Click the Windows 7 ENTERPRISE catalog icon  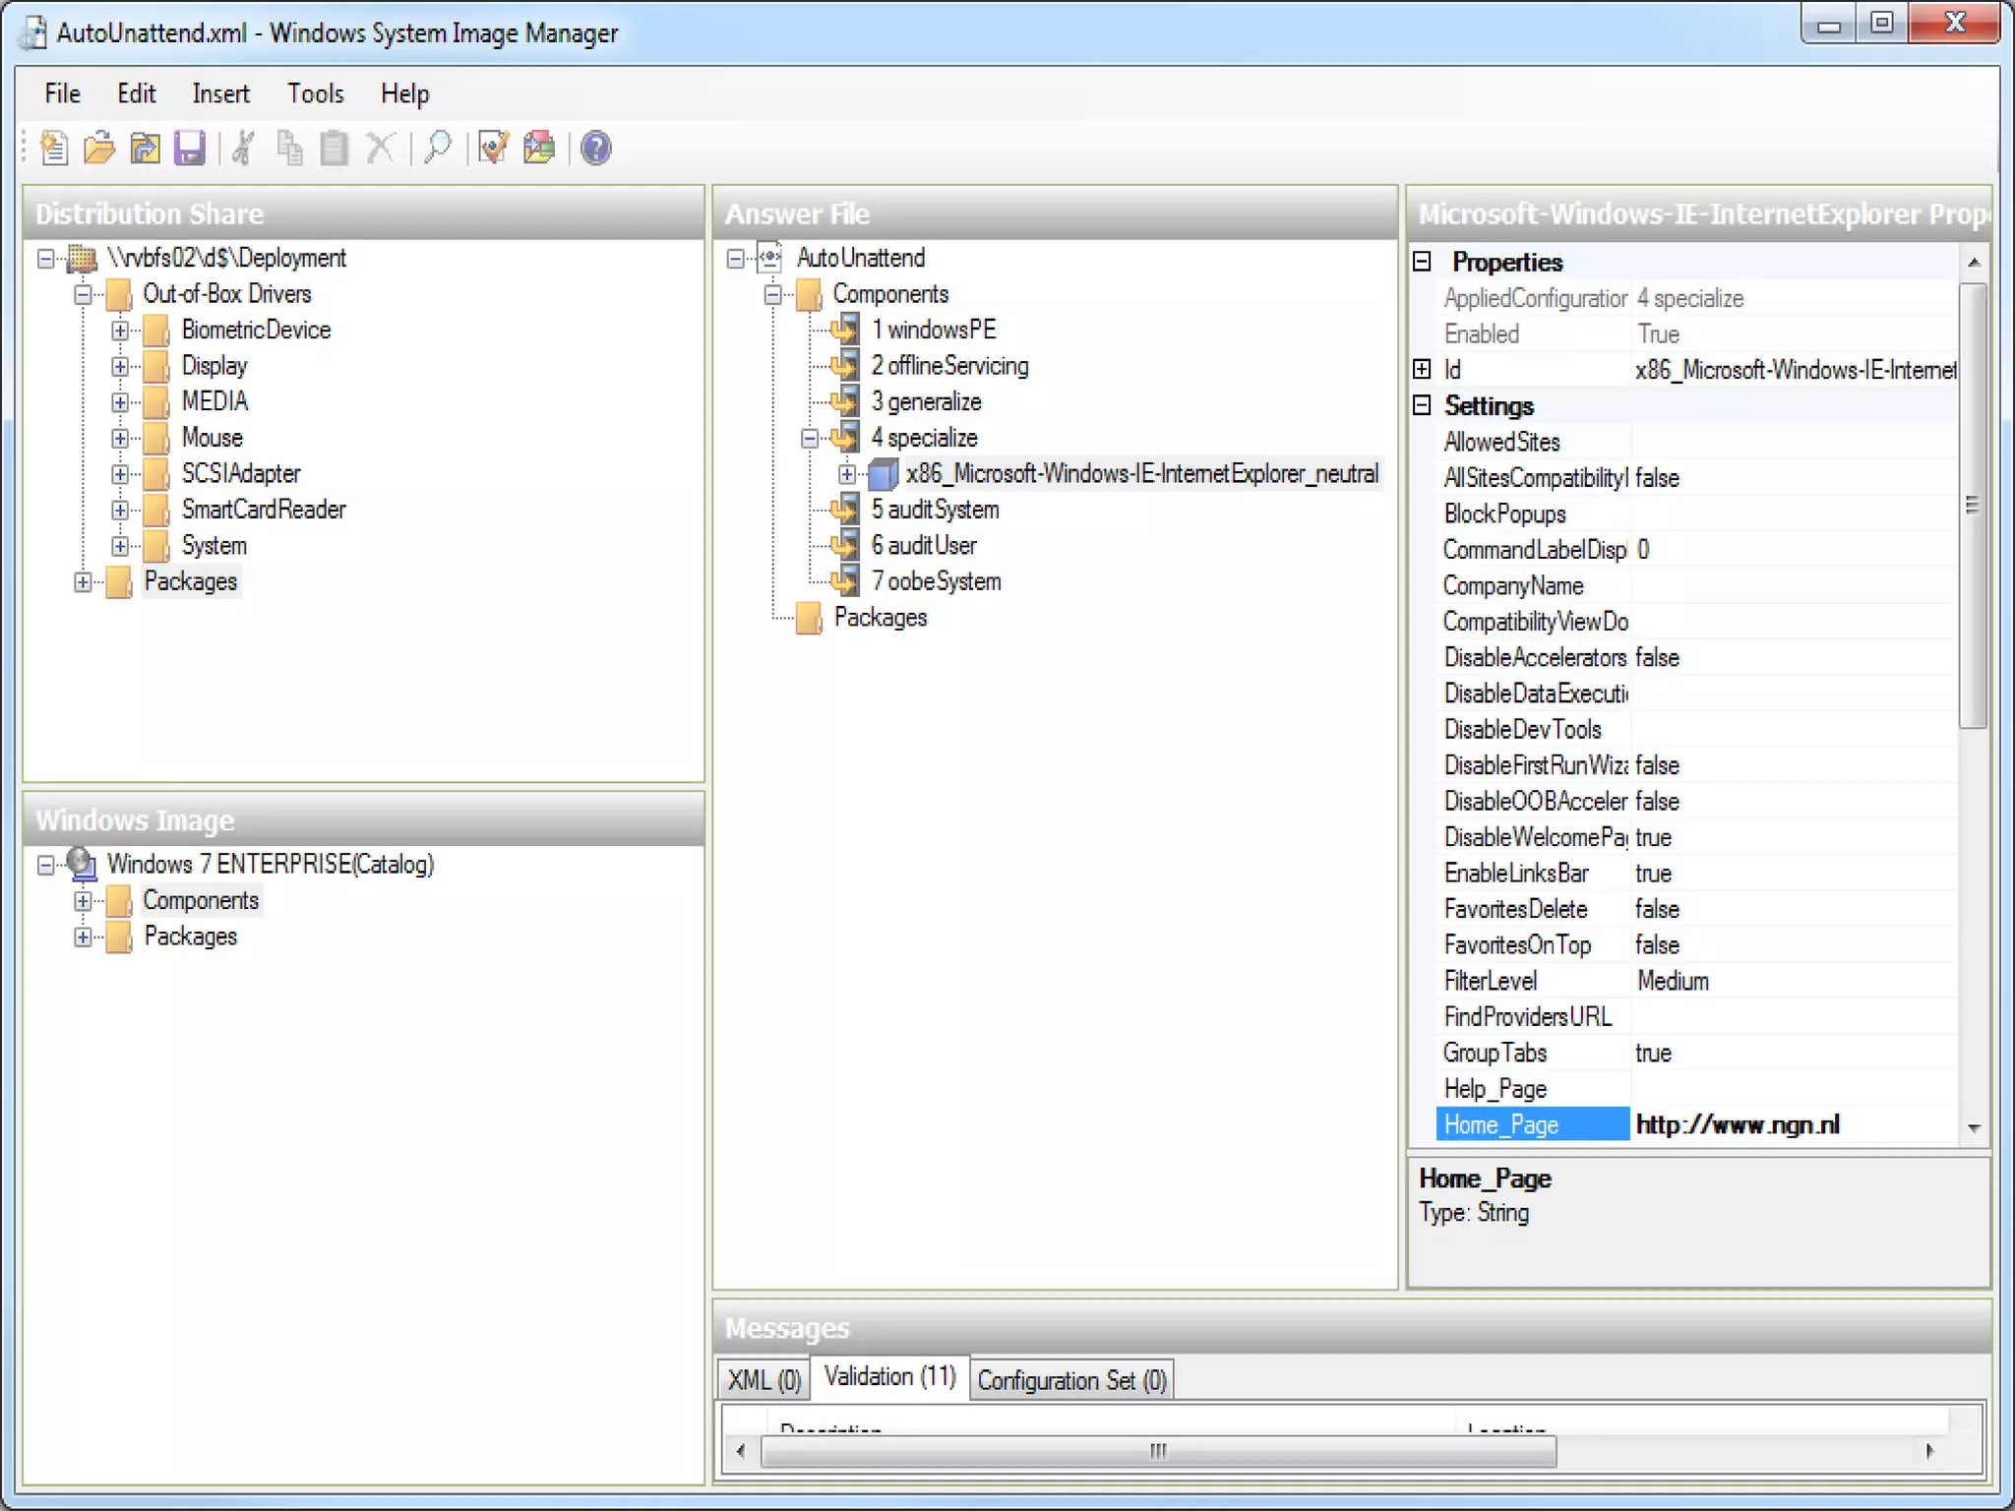tap(82, 864)
